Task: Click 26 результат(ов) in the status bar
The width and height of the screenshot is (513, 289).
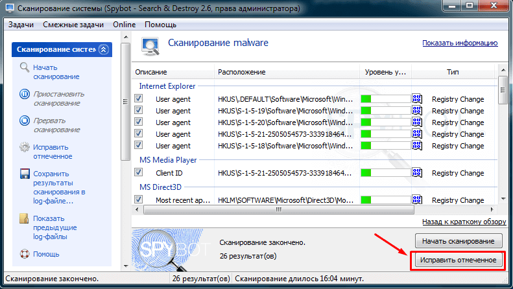Action: click(x=201, y=279)
